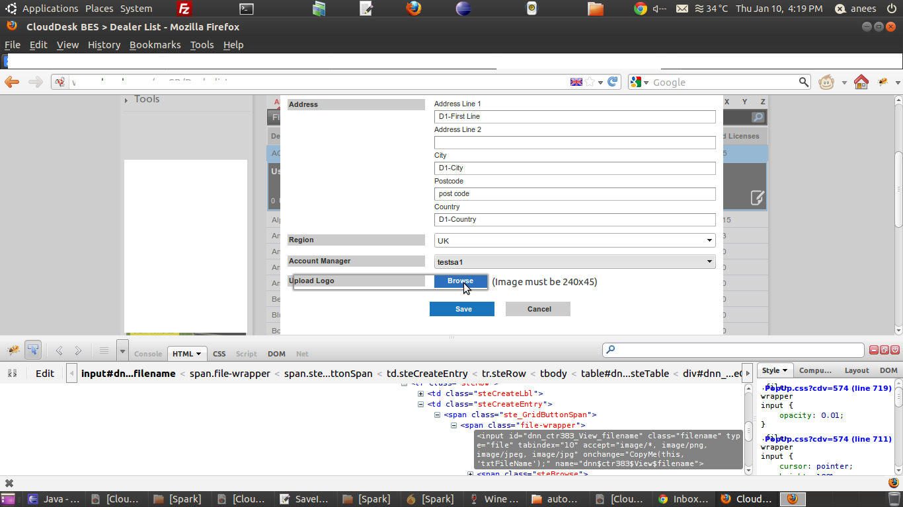Select span.file-wrapper in the breadcrumb path
This screenshot has width=903, height=507.
coord(230,373)
